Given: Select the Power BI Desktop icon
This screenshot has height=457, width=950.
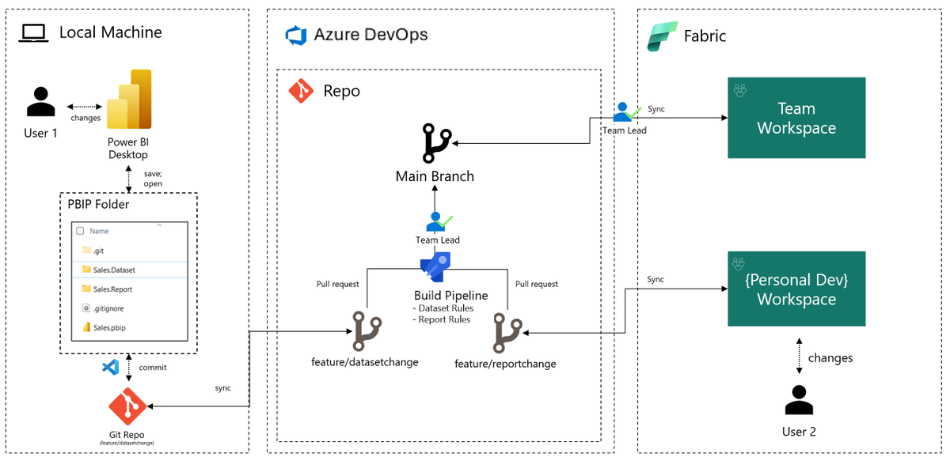Looking at the screenshot, I should click(x=128, y=100).
